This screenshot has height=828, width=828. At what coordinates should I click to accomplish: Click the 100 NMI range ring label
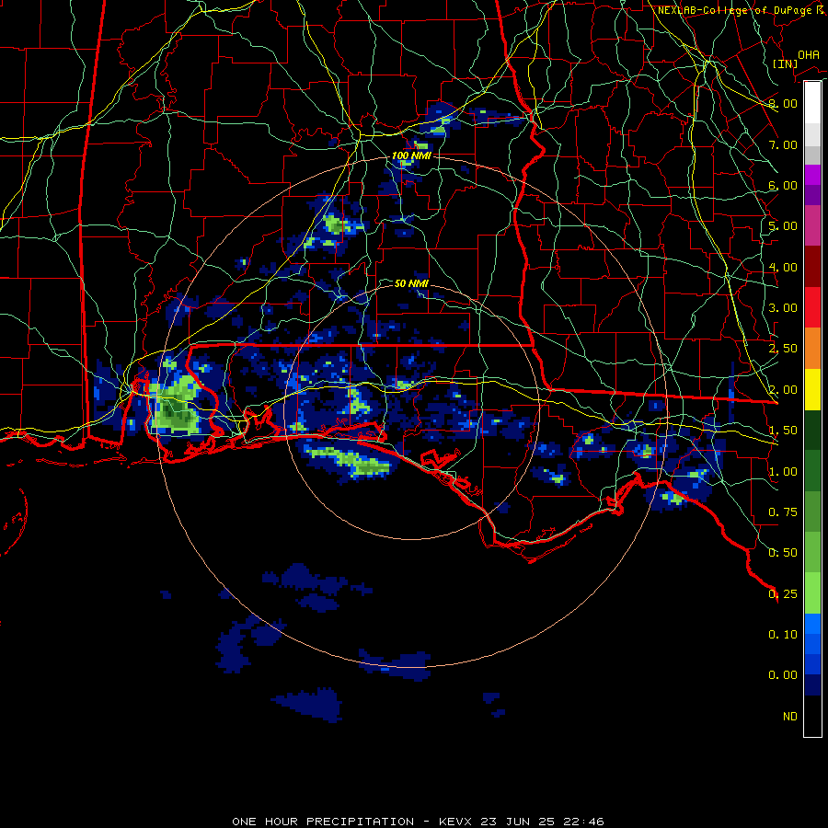pyautogui.click(x=411, y=155)
